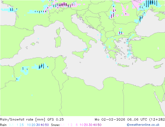Image resolution: width=165 pixels, height=127 pixels.
Task: Click the "Rain" legend label
Action: pos(3,125)
